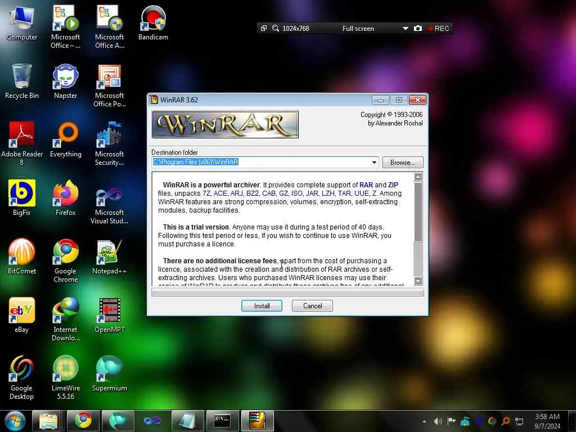Screen dimensions: 576x432
Task: Click the Chrome taskbar button
Action: tap(83, 421)
